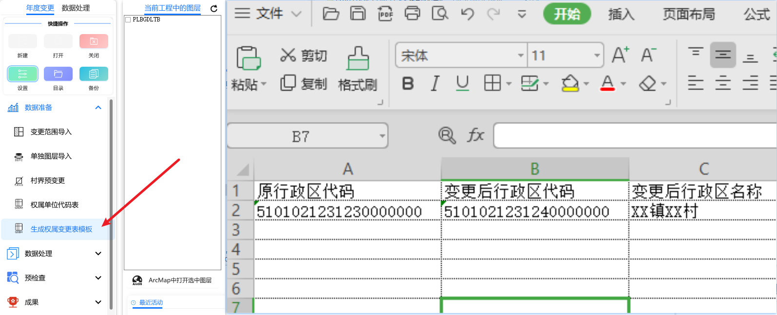
Task: Click the font color red swatch
Action: point(607,84)
